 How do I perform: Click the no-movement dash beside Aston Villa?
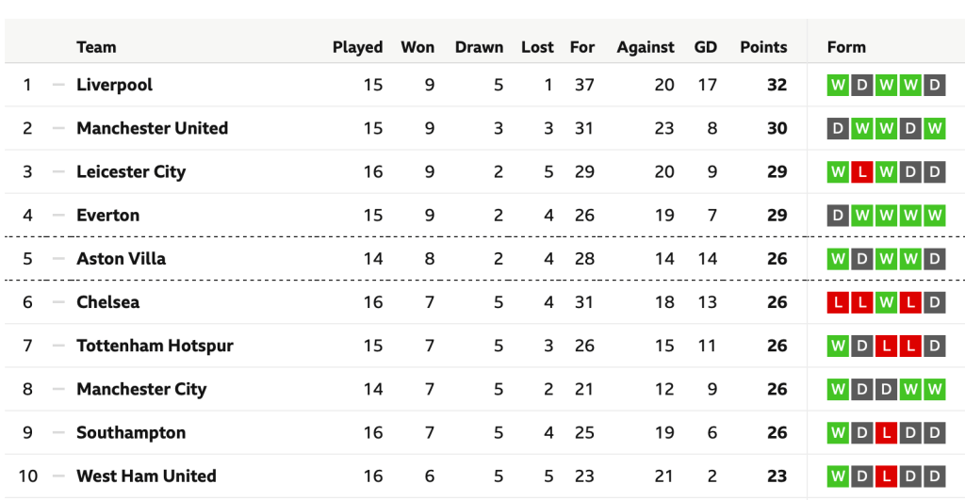pyautogui.click(x=58, y=259)
